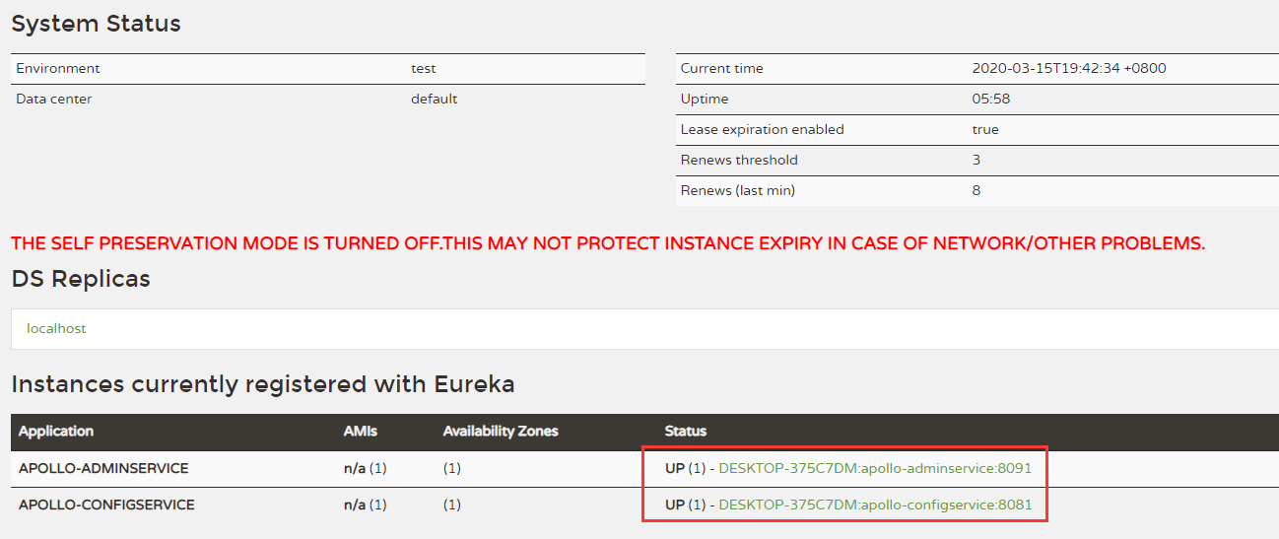Click the APOLLO-CONFIGSERVICE application cell
The image size is (1279, 539).
pyautogui.click(x=106, y=505)
